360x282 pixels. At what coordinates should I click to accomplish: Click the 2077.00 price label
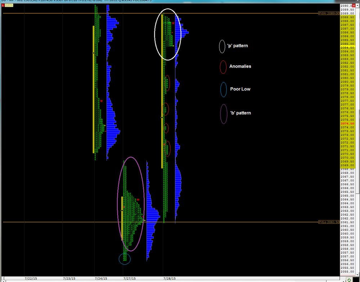point(347,105)
